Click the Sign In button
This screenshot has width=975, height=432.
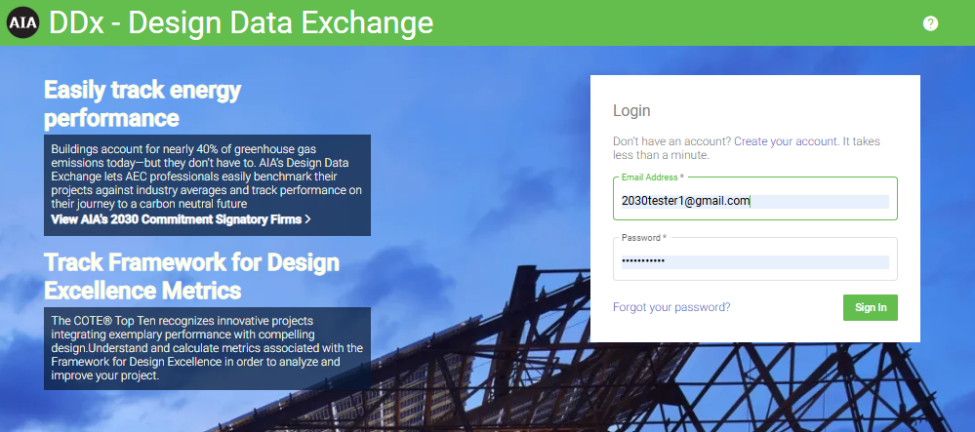coord(871,308)
